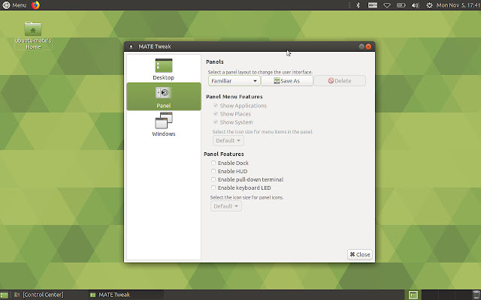This screenshot has width=481, height=300.
Task: Click the show desktop button in bottom panel
Action: pyautogui.click(x=4, y=295)
